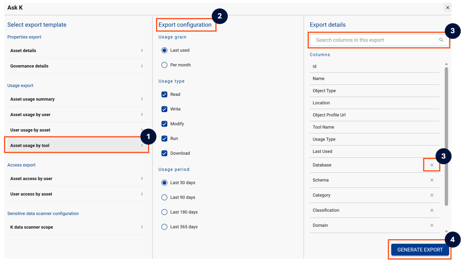The image size is (462, 262).
Task: Remove the Category column using X icon
Action: pyautogui.click(x=432, y=195)
